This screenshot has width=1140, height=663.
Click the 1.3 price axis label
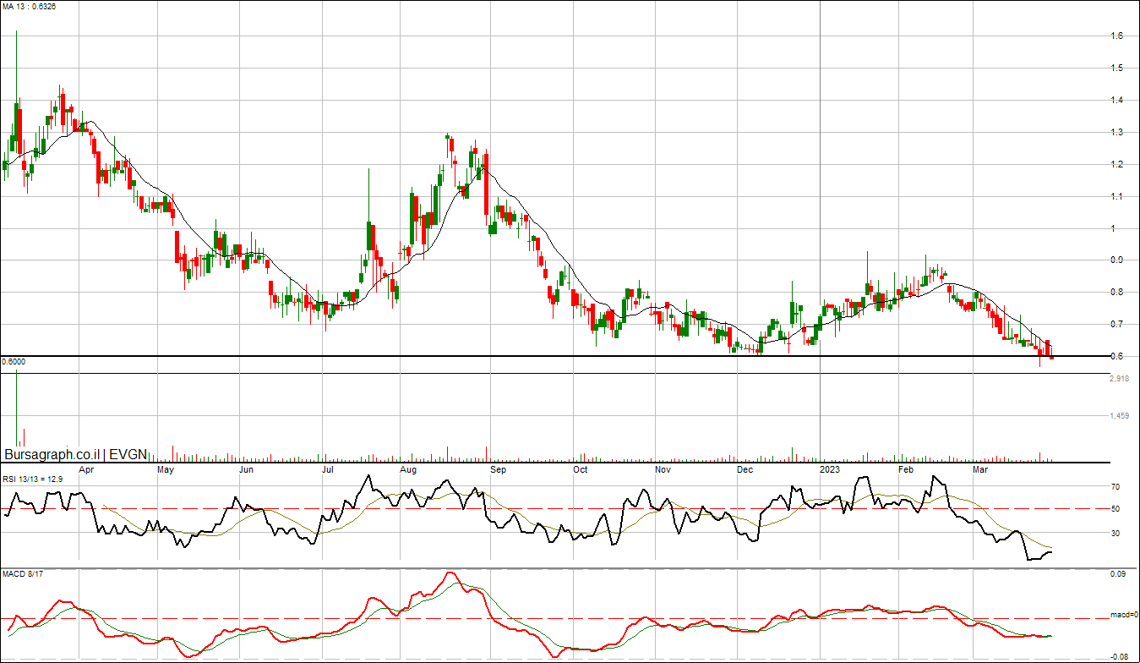pyautogui.click(x=1116, y=132)
